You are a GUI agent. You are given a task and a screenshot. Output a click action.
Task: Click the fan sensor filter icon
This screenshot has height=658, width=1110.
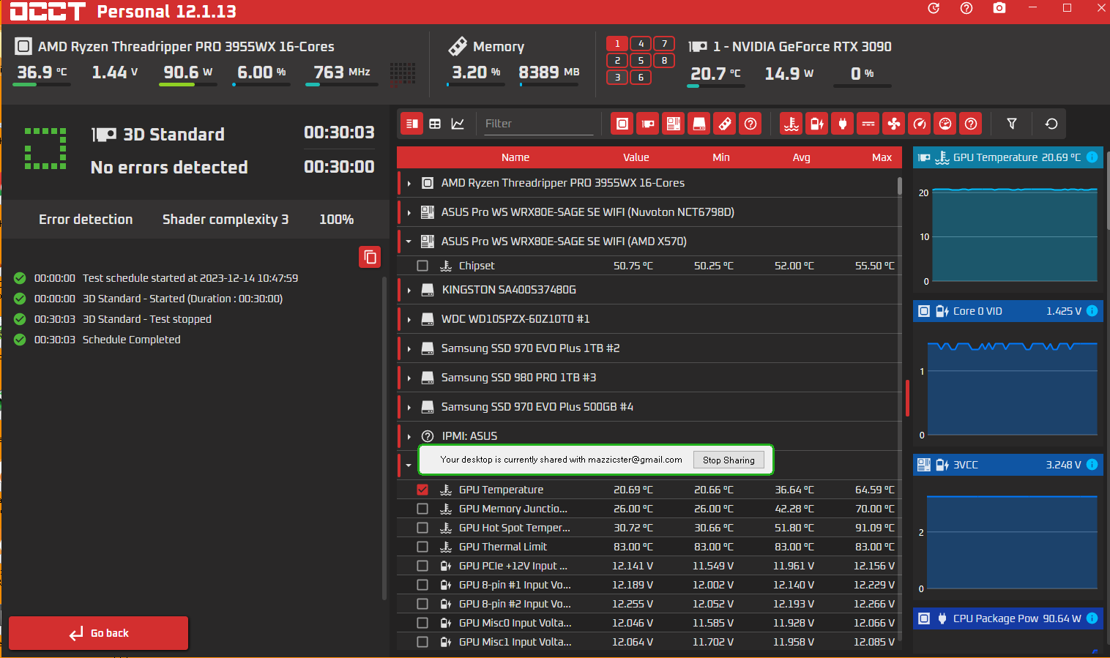tap(894, 124)
